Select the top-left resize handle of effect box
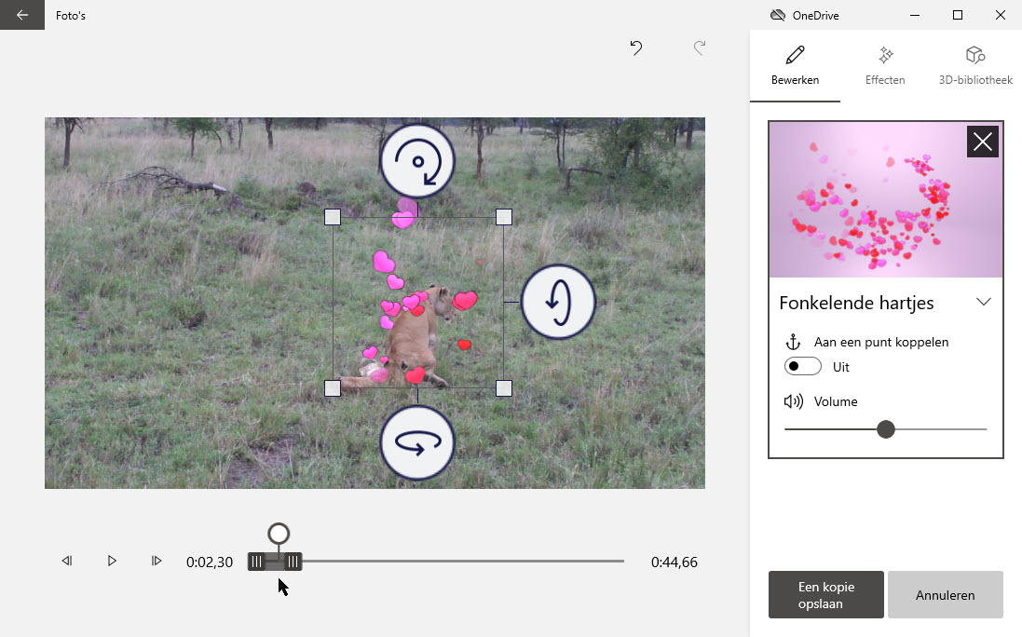1022x637 pixels. tap(333, 217)
